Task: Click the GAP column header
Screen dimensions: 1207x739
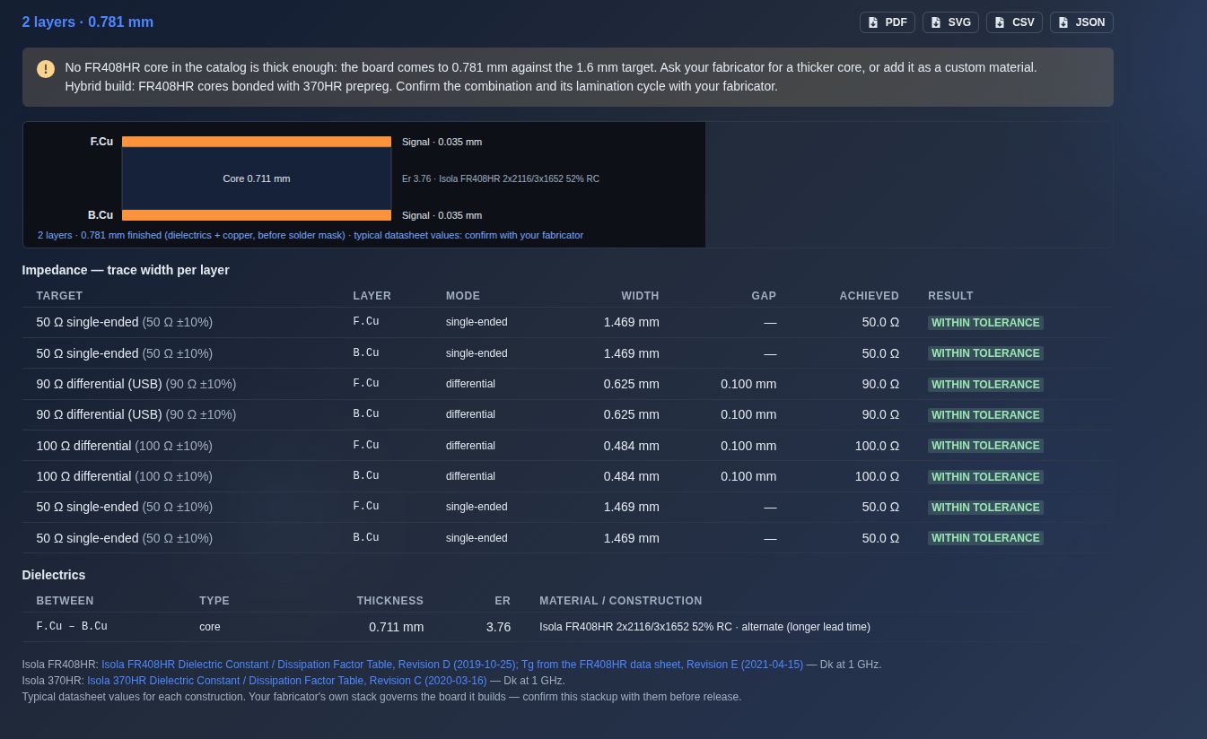Action: tap(764, 296)
